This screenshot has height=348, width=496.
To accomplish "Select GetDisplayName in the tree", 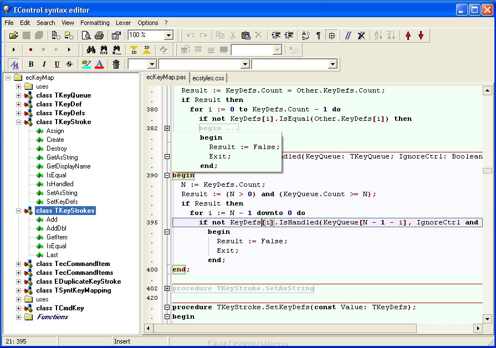I will pyautogui.click(x=68, y=166).
